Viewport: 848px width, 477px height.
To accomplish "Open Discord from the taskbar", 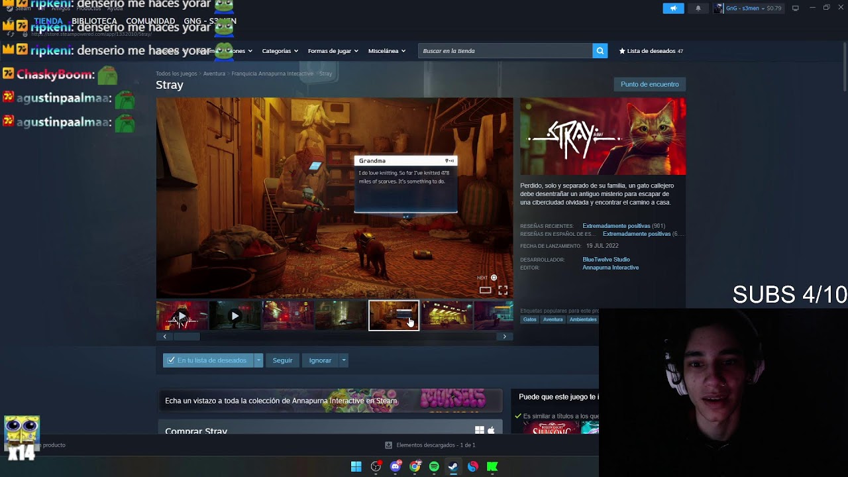I will coord(396,466).
